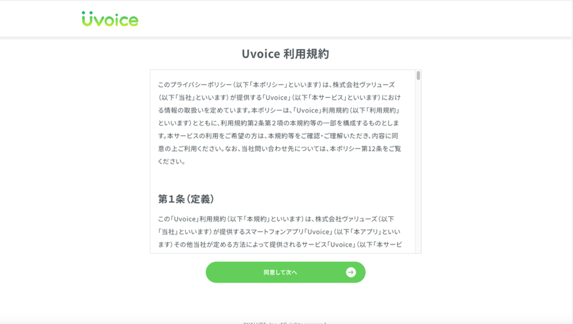Click the text line beginning る情報の取扱いを定めています

coord(279,110)
